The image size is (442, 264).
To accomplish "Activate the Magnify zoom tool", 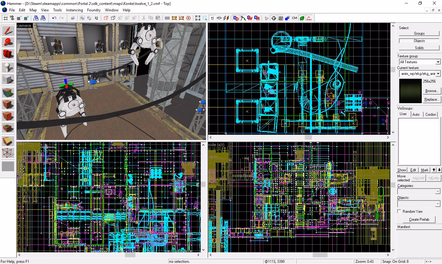I will coord(8,42).
